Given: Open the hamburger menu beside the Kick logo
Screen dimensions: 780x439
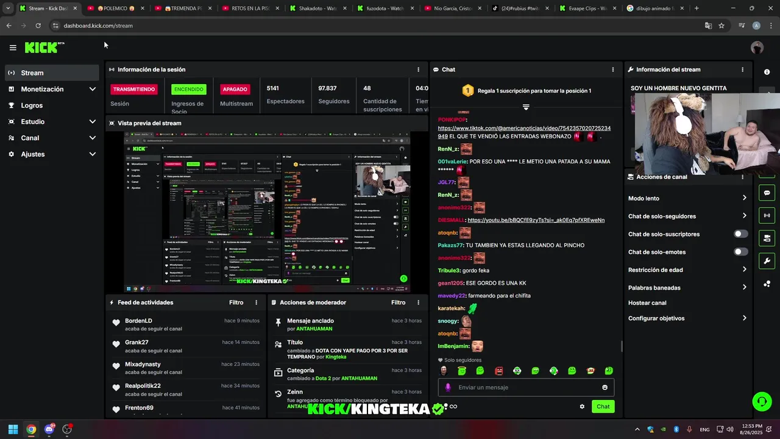Looking at the screenshot, I should coord(13,48).
